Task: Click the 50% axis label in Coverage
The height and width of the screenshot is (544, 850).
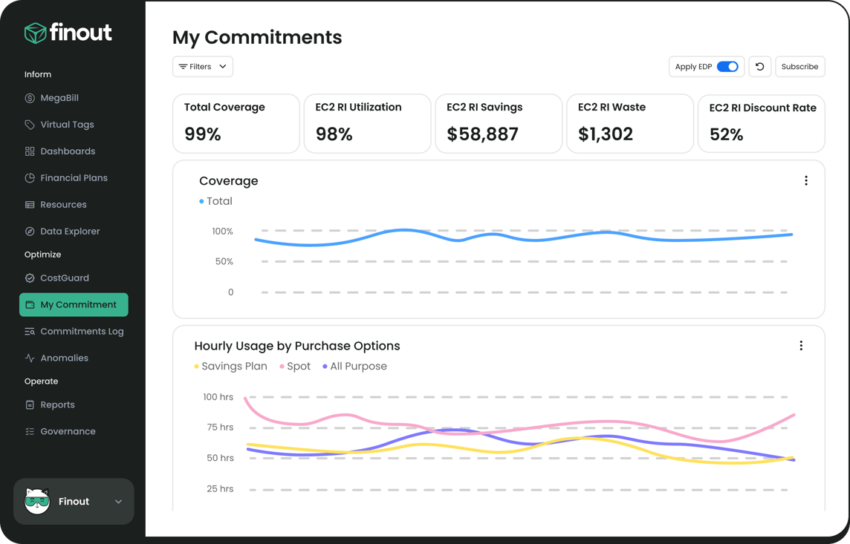Action: pyautogui.click(x=224, y=261)
